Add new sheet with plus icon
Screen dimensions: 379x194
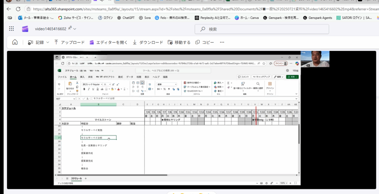85,179
